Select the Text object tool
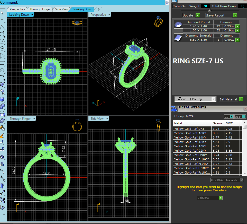The width and height of the screenshot is (247, 224). (x=2, y=186)
